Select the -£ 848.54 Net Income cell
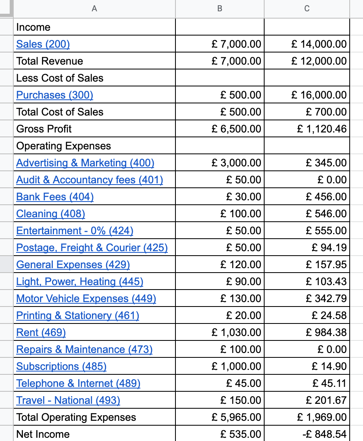Viewport: 363px width, 441px height. [x=307, y=434]
